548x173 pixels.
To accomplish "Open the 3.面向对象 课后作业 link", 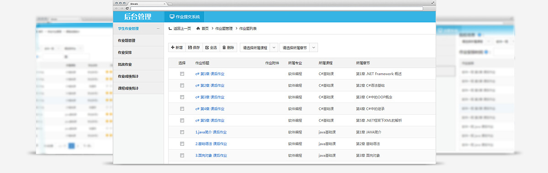I will 211,155.
